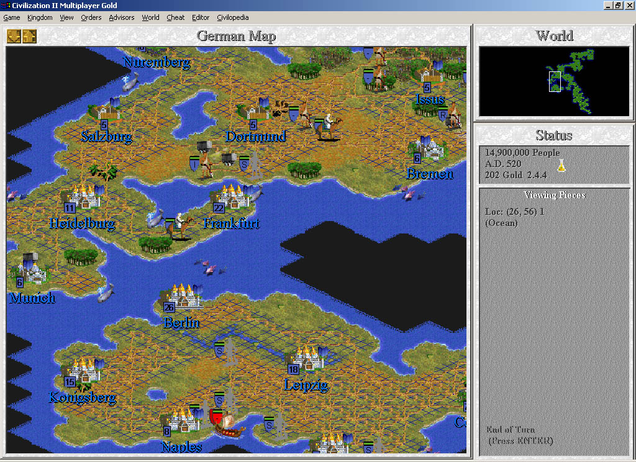This screenshot has width=636, height=462.
Task: Click the fish resource south of Frankfurt
Action: pos(210,267)
